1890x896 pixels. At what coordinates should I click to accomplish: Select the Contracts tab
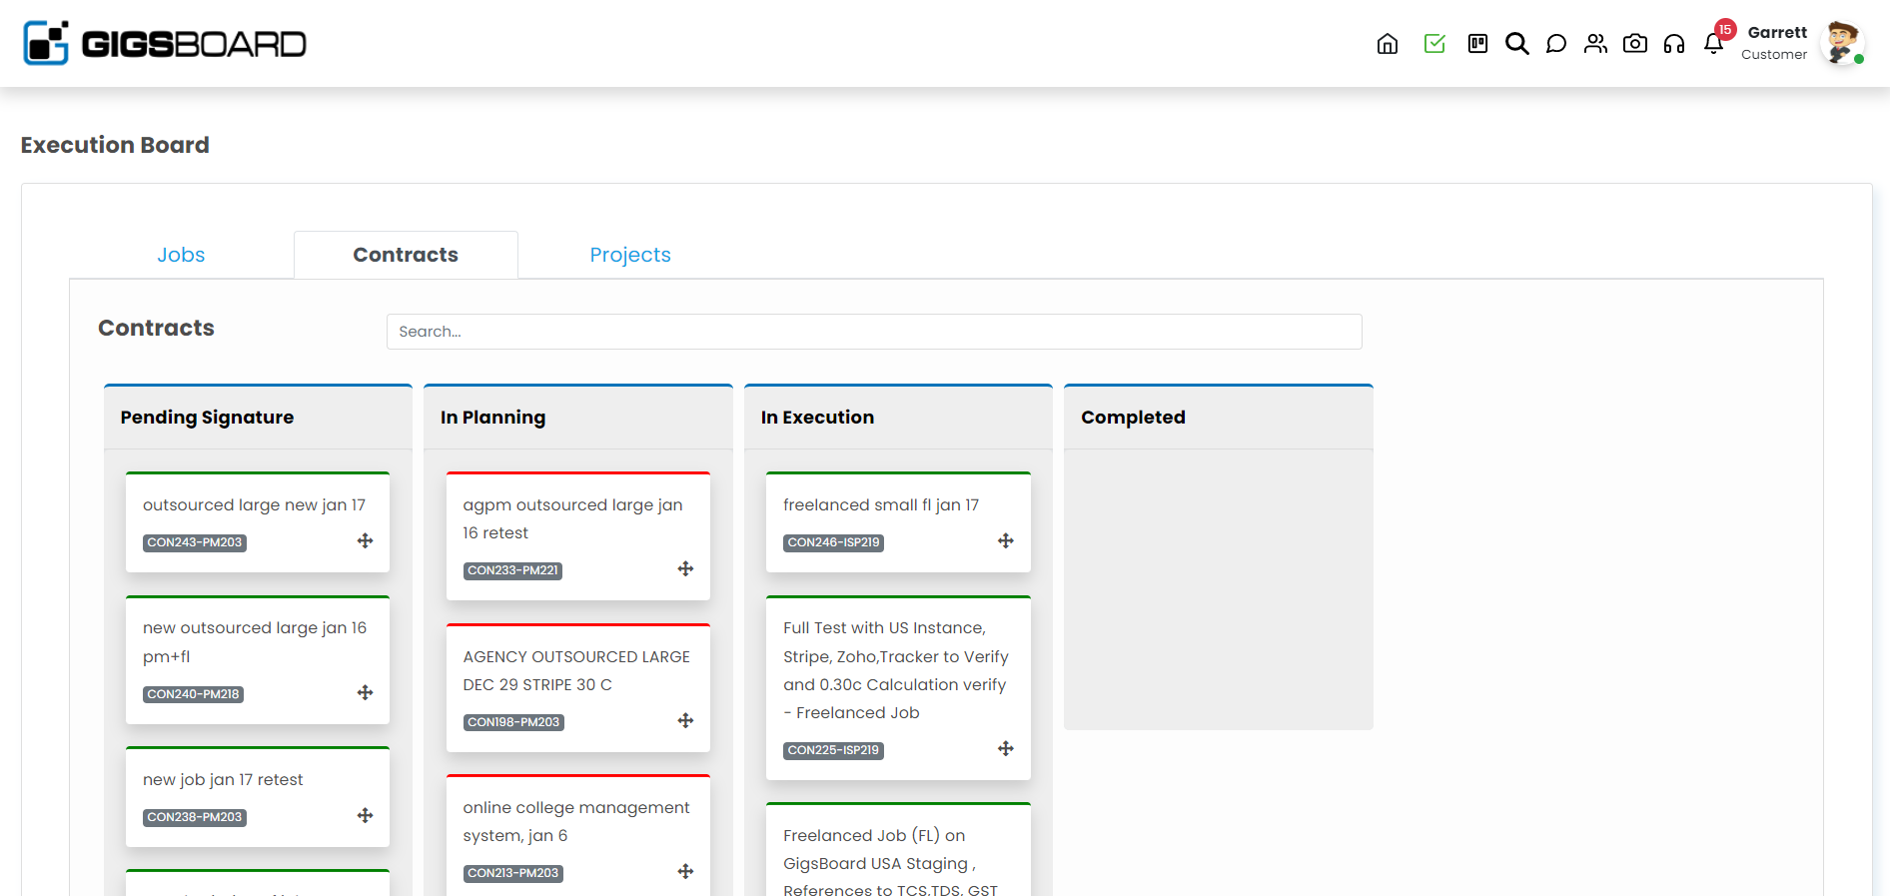click(x=406, y=255)
